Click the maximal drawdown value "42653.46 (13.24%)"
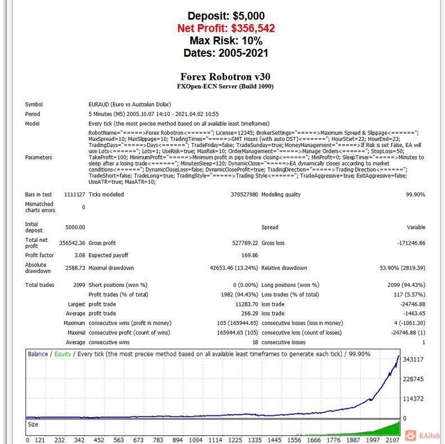The width and height of the screenshot is (445, 444). coord(234,268)
